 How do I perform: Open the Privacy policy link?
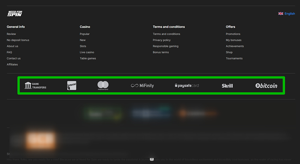click(x=162, y=40)
